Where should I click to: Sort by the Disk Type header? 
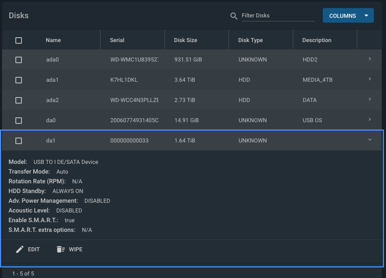coord(250,40)
